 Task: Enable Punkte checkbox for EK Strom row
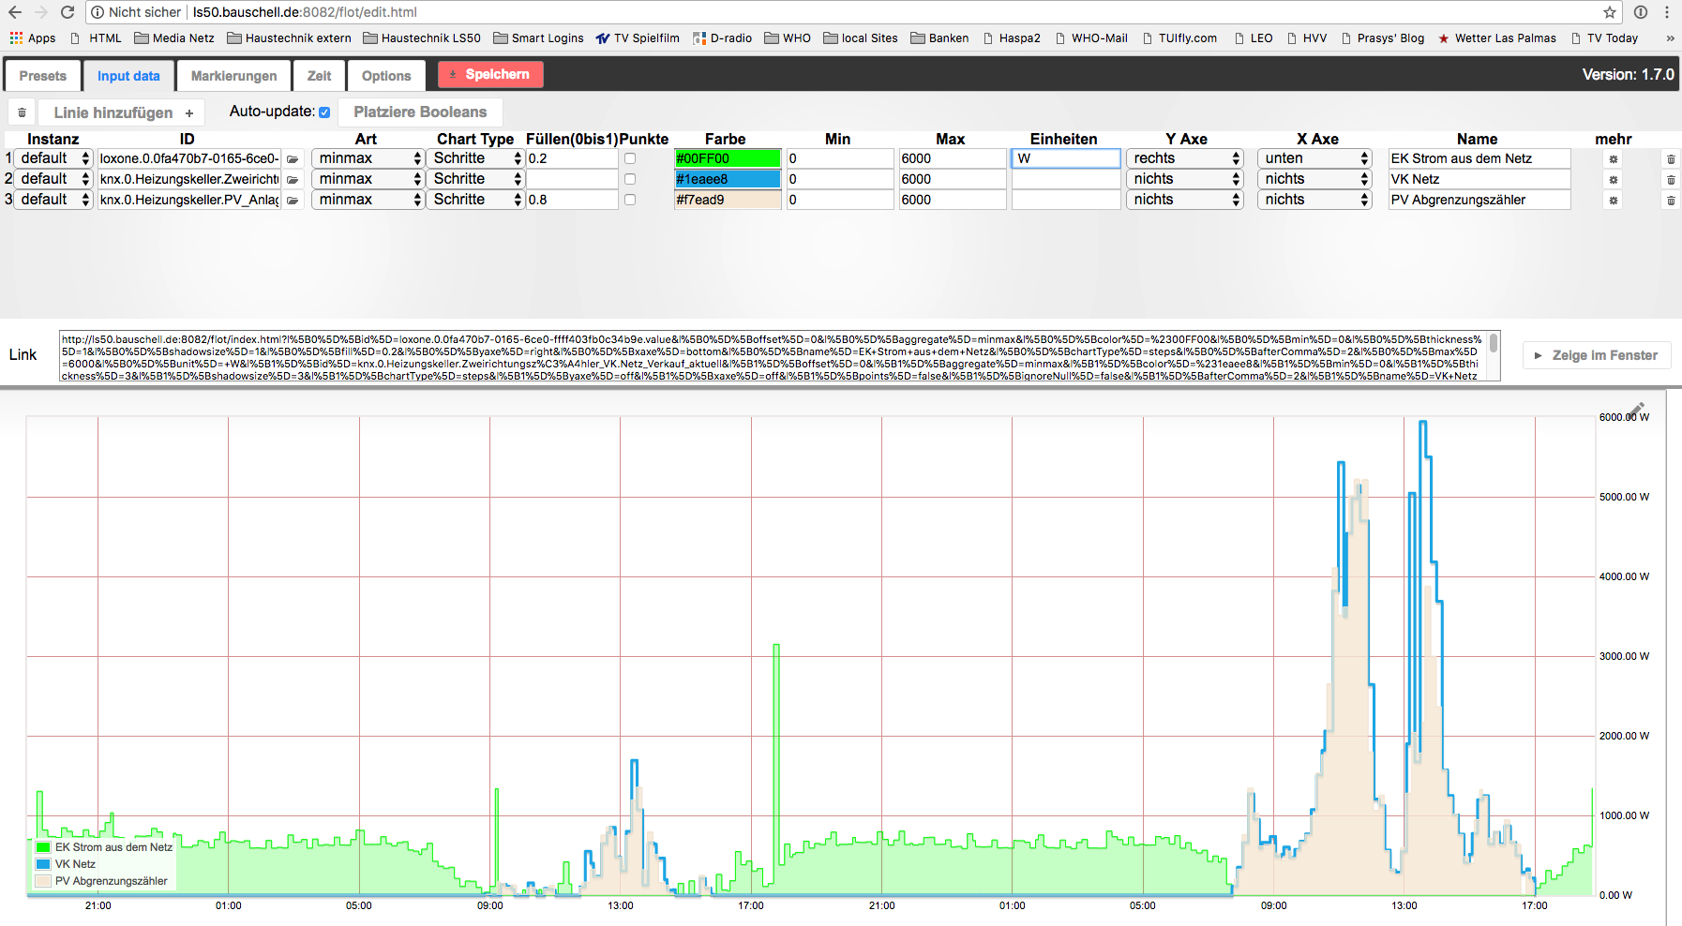coord(630,158)
